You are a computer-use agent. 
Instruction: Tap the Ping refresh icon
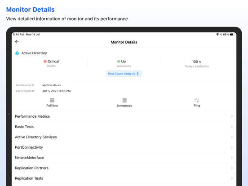pyautogui.click(x=197, y=100)
